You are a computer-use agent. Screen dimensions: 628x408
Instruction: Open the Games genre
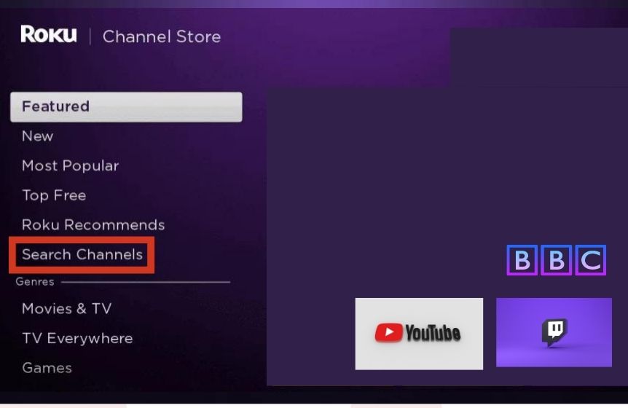[47, 368]
